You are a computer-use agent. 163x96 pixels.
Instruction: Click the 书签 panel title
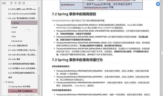tap(4, 3)
